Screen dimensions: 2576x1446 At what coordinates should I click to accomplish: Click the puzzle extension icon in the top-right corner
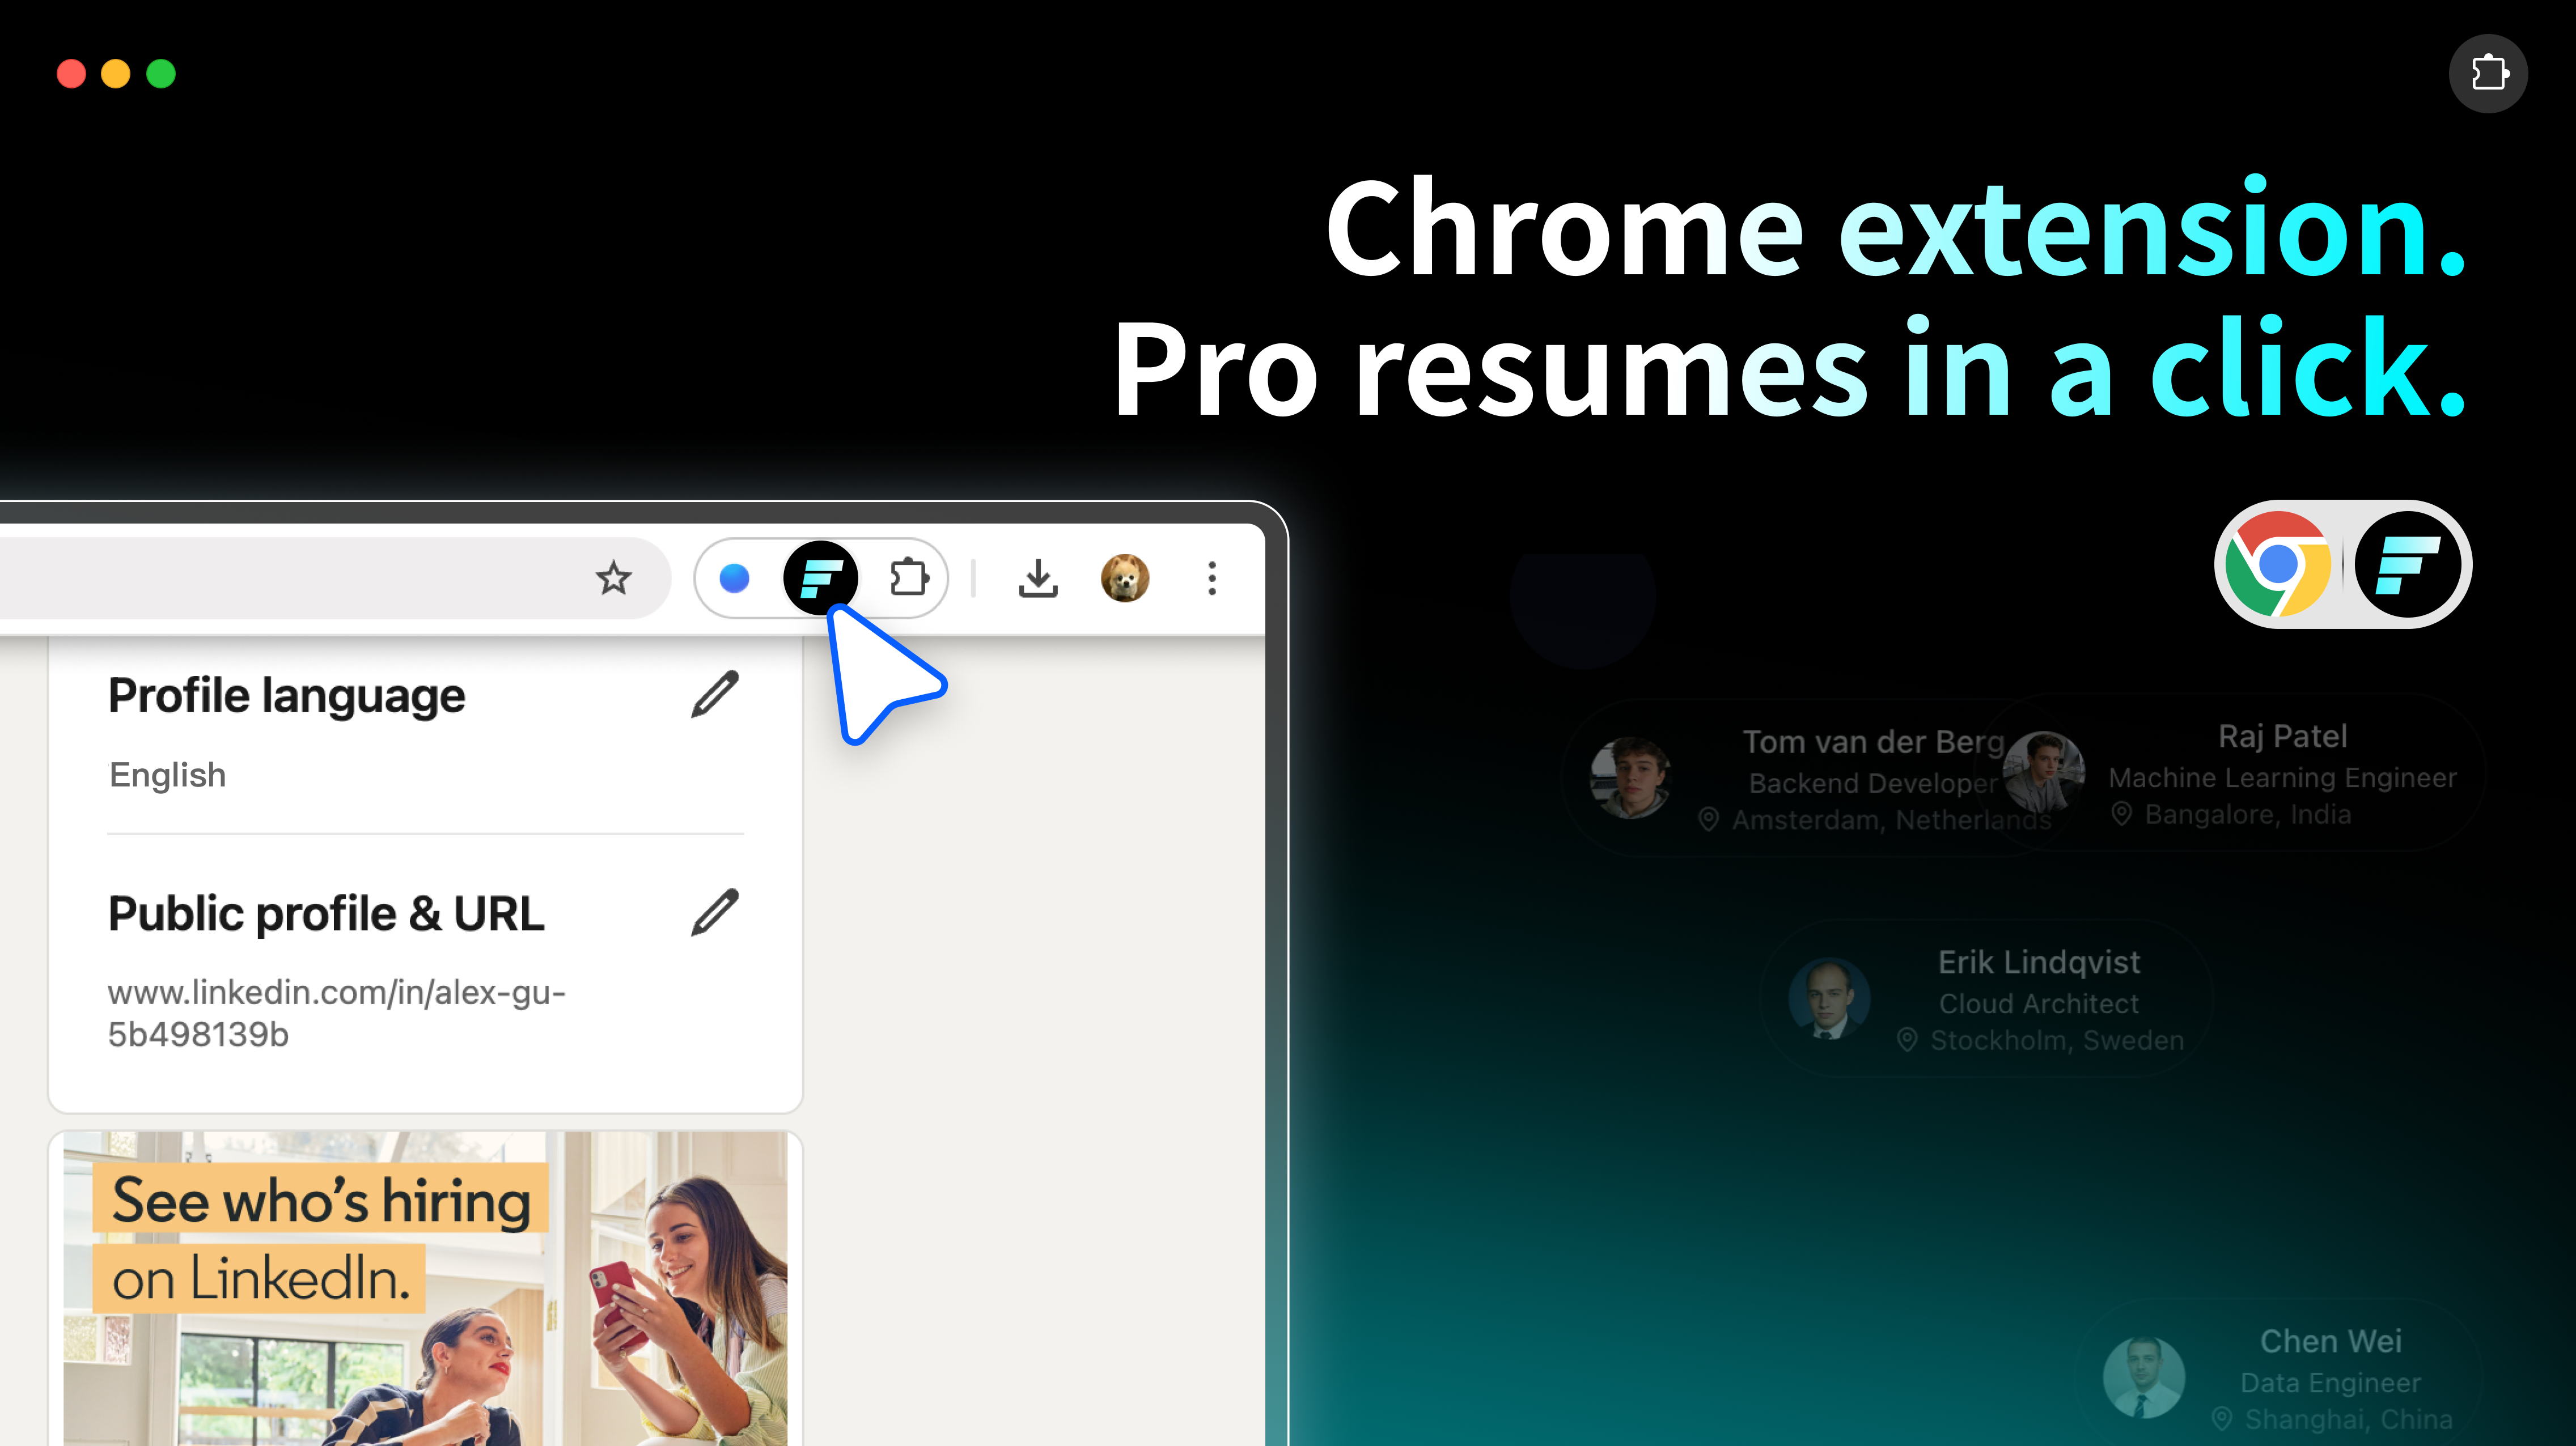pos(2489,73)
